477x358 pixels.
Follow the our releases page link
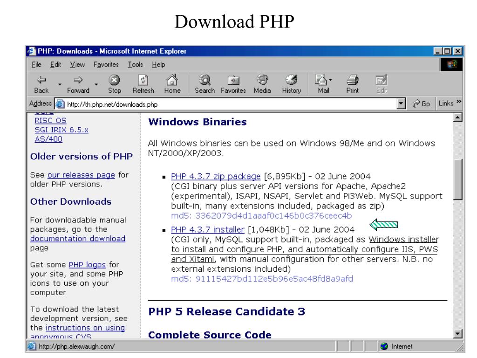tap(81, 175)
